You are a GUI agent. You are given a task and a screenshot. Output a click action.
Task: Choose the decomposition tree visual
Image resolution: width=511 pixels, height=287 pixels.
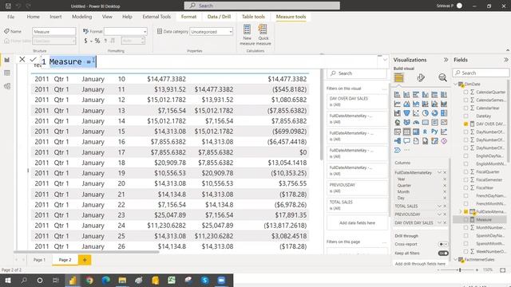tap(398, 141)
